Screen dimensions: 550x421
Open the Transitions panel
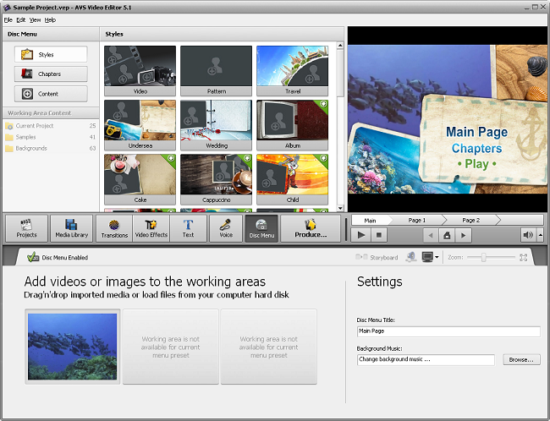(114, 228)
